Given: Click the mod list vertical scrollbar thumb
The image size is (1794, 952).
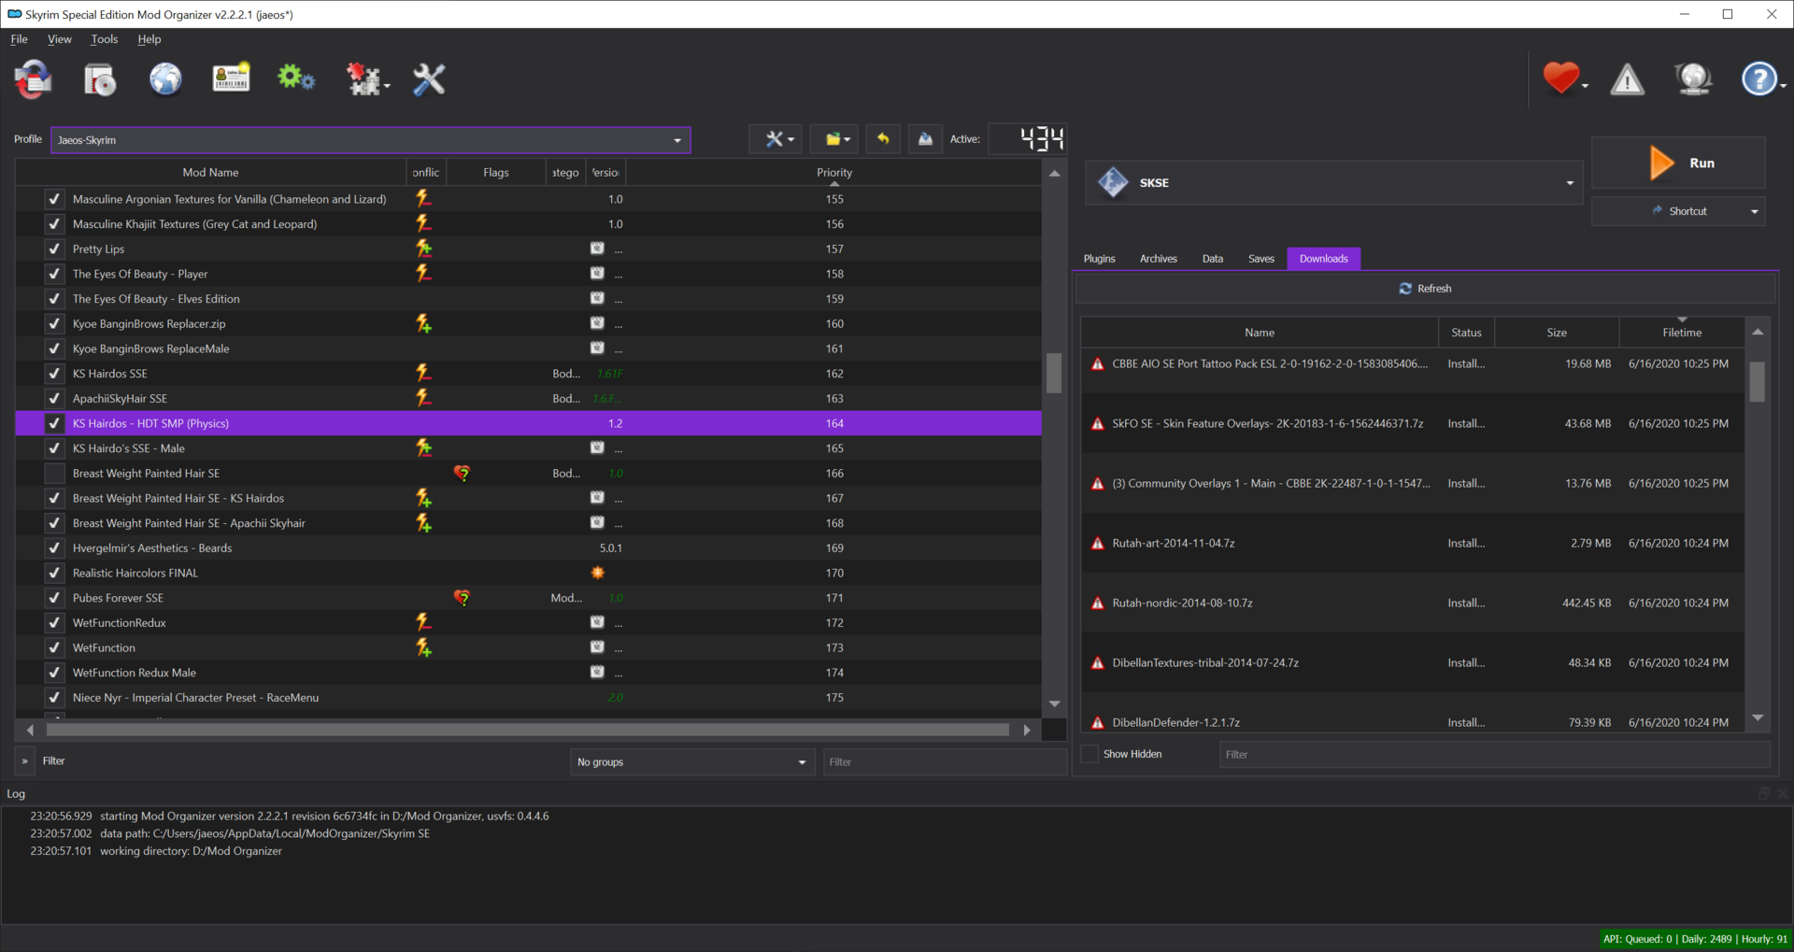Looking at the screenshot, I should pos(1054,374).
